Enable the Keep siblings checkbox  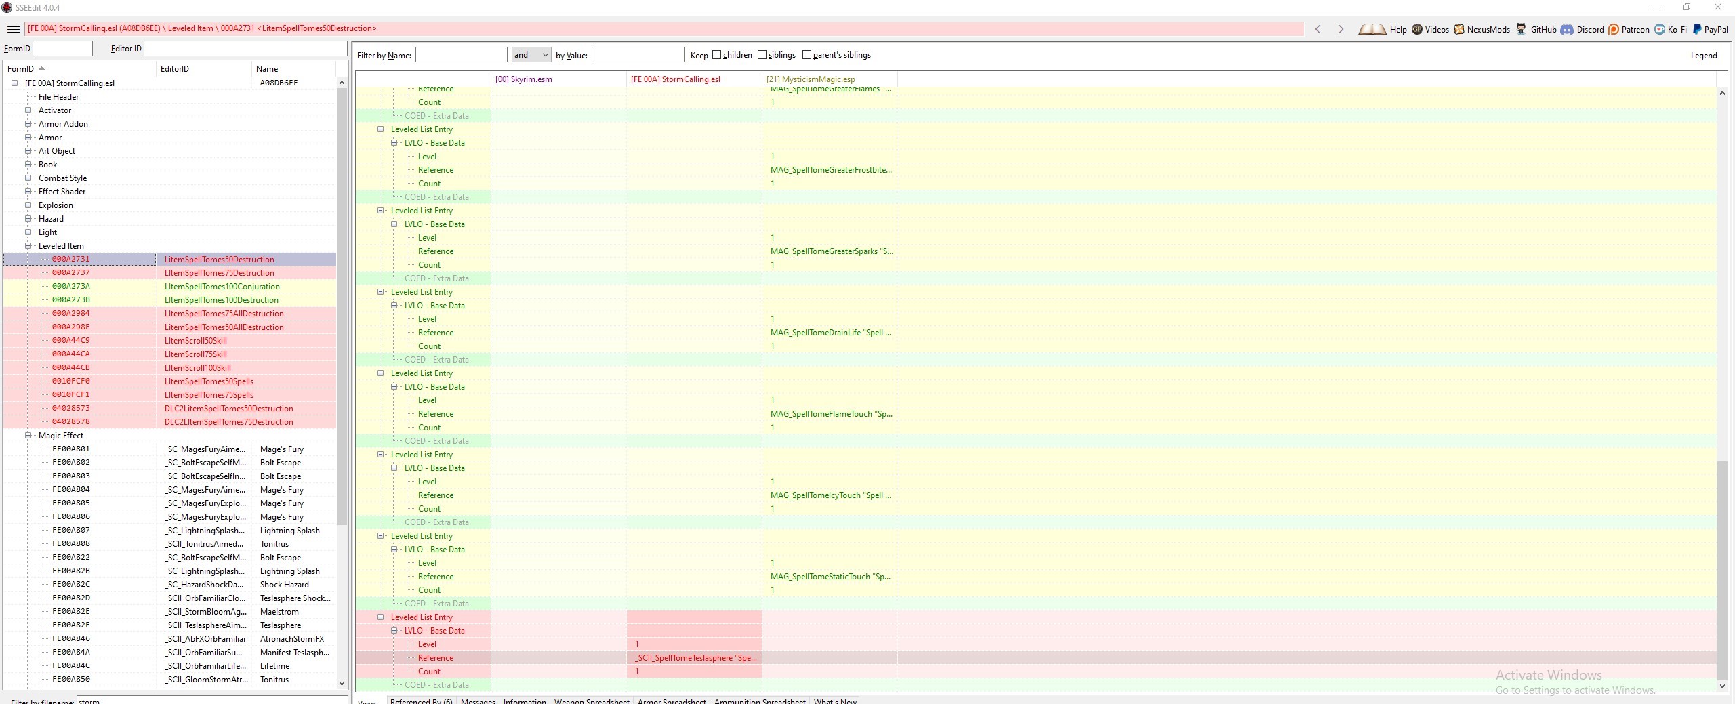(762, 55)
